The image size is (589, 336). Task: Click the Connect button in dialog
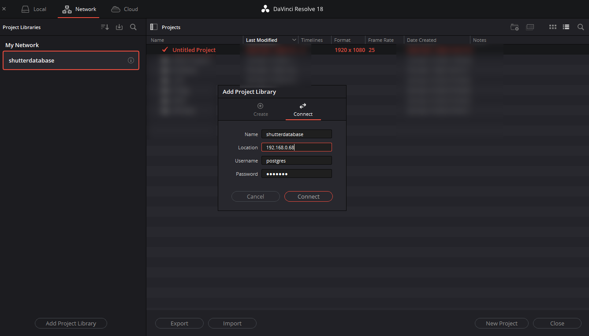point(309,196)
